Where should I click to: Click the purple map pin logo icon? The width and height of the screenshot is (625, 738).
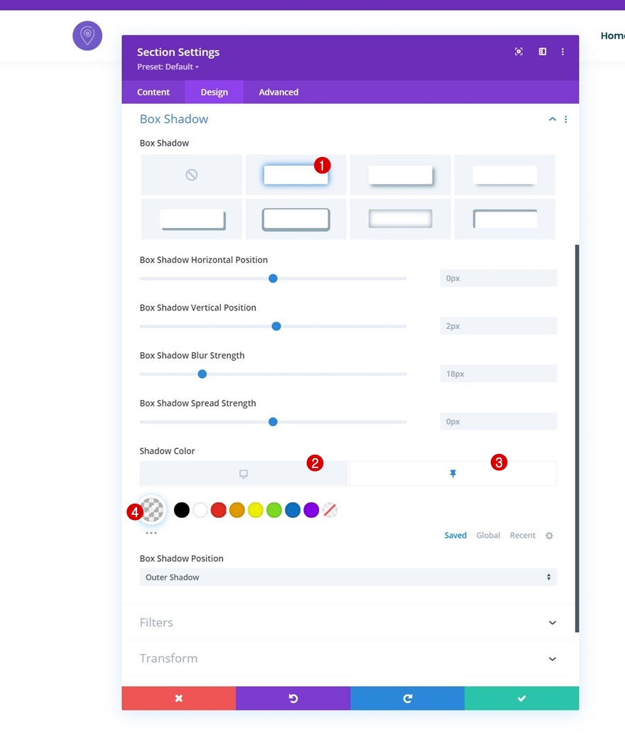(x=87, y=36)
